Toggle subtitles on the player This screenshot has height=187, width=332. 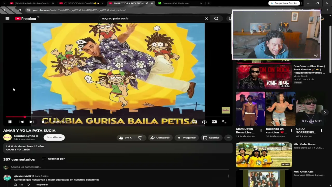(194, 122)
